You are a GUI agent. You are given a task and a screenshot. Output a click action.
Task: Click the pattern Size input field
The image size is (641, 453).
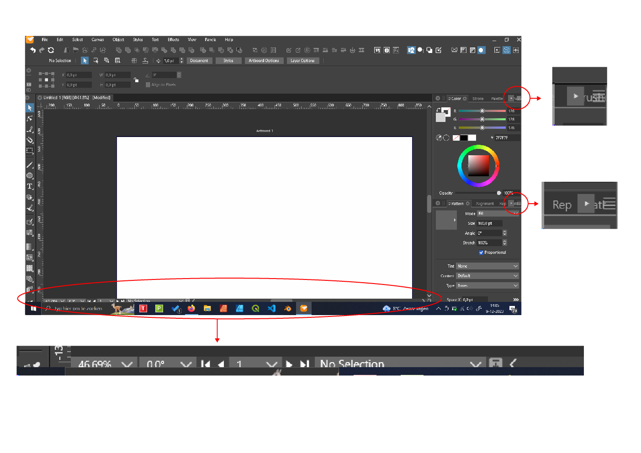coord(489,223)
